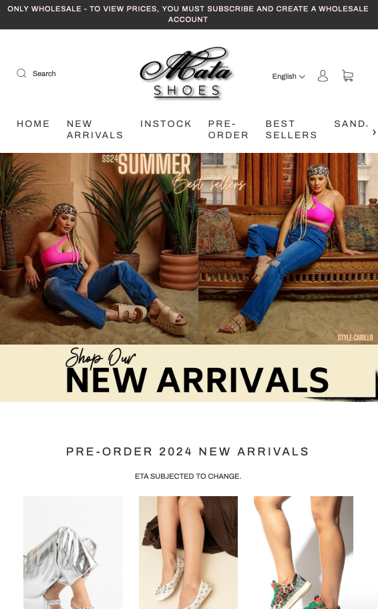Open the partially visible Sandals menu item
The width and height of the screenshot is (378, 609).
point(351,124)
